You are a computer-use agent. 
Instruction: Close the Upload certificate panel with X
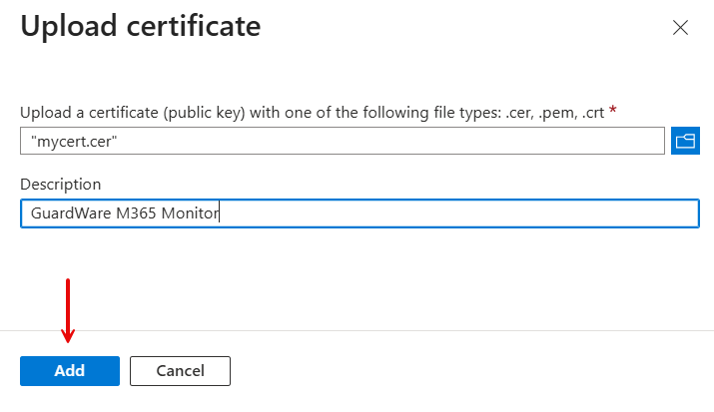coord(680,28)
